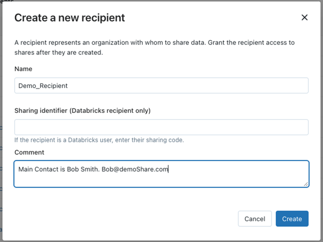
Task: Place cursor on Bob@demoShare.com in comment
Action: 135,169
